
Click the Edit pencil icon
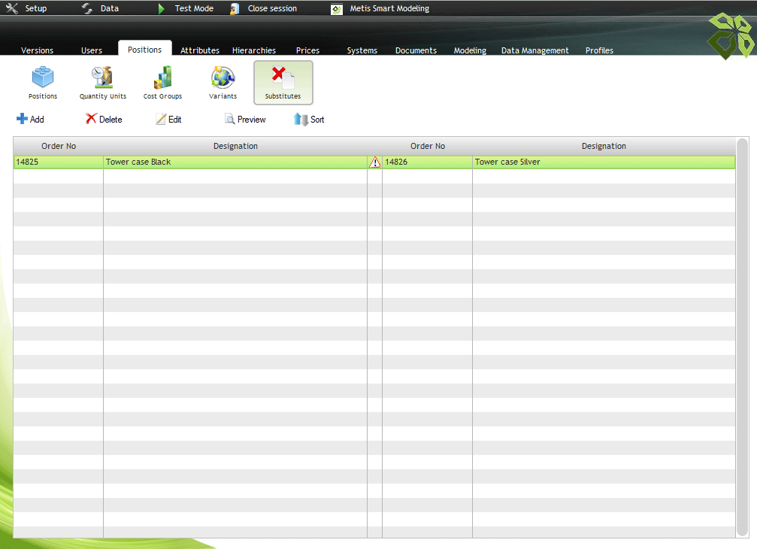161,119
